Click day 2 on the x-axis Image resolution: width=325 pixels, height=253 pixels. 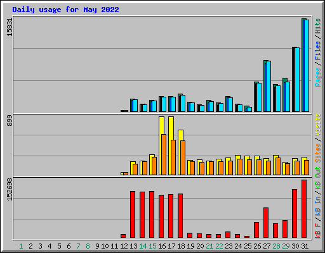(x=30, y=246)
